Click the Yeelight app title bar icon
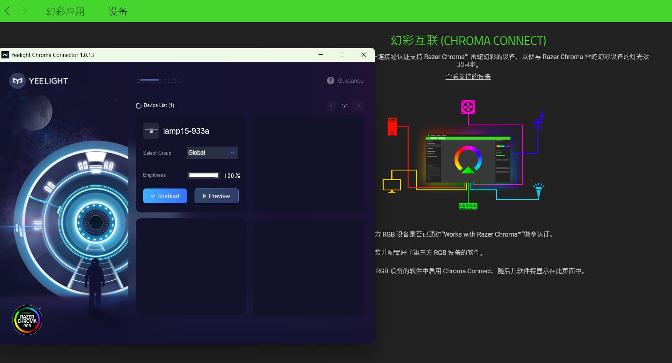This screenshot has width=672, height=363. point(5,55)
